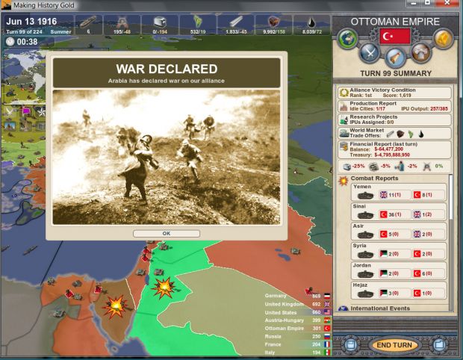Click the Combat Reports scrollbar
This screenshot has width=463, height=360.
(x=450, y=196)
